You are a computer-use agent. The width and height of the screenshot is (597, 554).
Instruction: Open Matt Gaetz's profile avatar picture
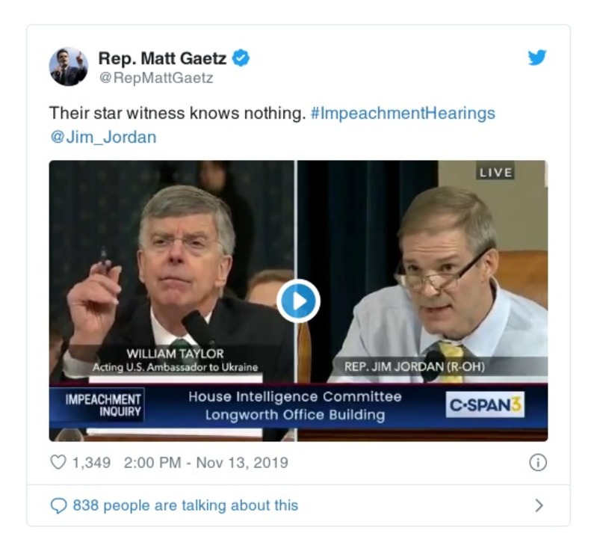[x=69, y=67]
